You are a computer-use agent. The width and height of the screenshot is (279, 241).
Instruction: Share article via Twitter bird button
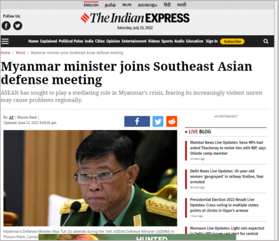(158, 121)
